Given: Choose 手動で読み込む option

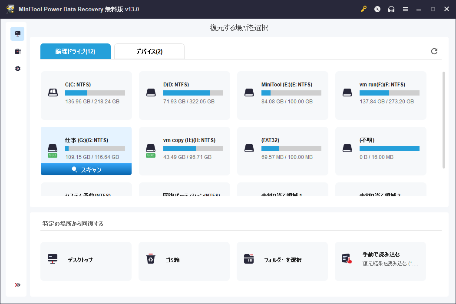Looking at the screenshot, I should [x=380, y=261].
